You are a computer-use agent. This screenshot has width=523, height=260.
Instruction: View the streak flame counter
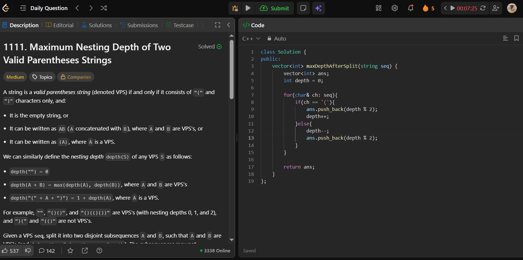(428, 8)
